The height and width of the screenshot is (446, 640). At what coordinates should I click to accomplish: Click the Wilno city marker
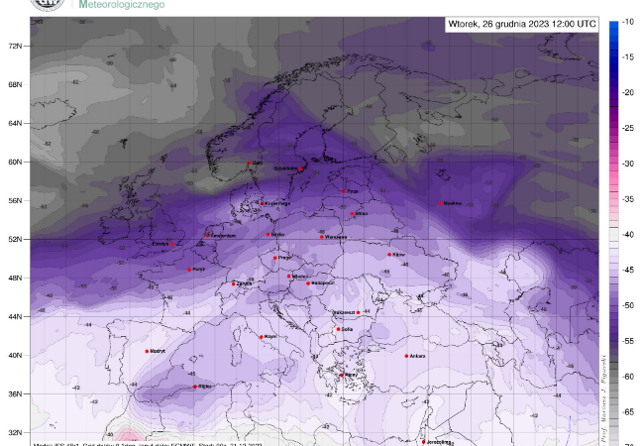(x=352, y=214)
